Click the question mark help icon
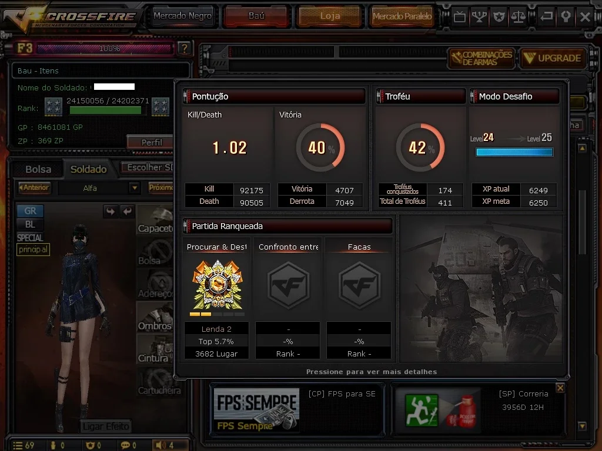Screen dimensions: 602x451 184,48
